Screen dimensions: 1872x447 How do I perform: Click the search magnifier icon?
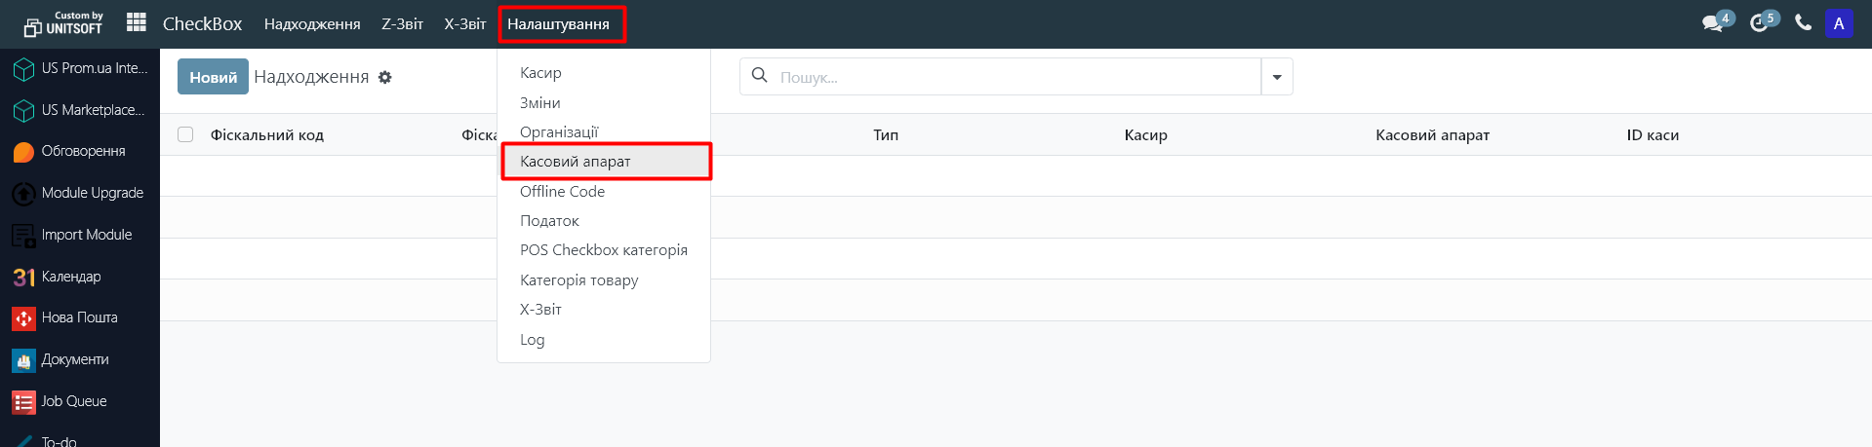[759, 75]
